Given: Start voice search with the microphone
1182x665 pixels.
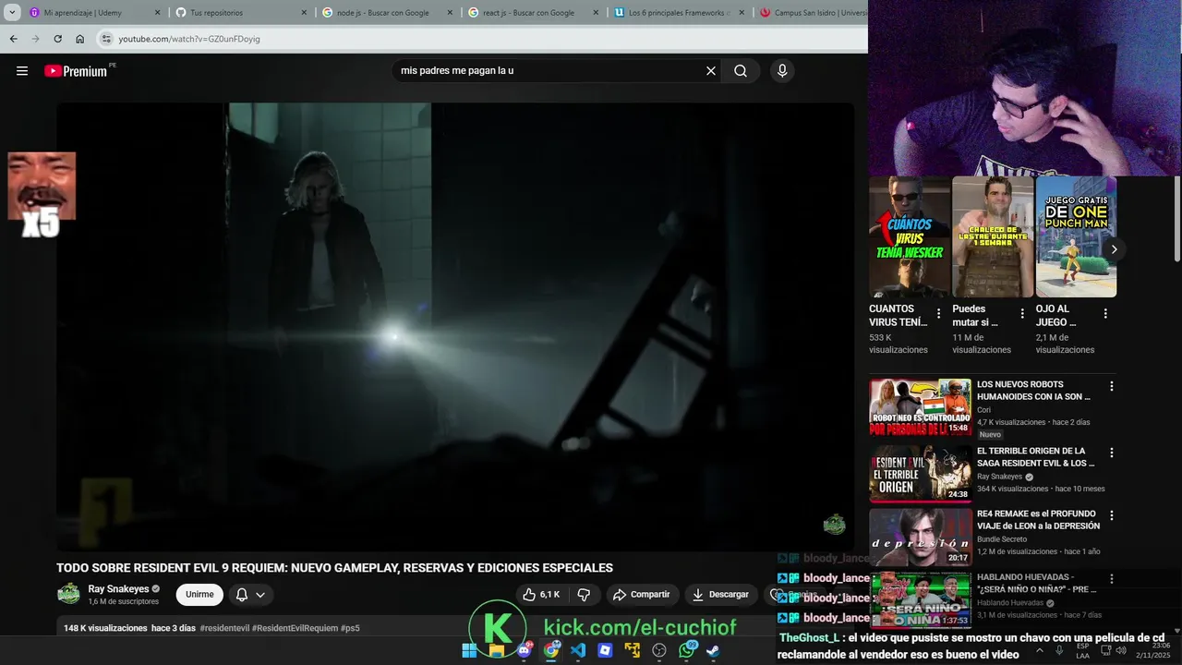Looking at the screenshot, I should (782, 71).
